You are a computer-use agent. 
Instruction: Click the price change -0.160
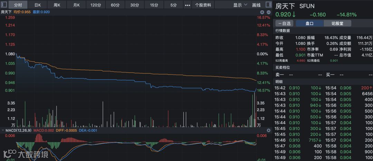318,15
